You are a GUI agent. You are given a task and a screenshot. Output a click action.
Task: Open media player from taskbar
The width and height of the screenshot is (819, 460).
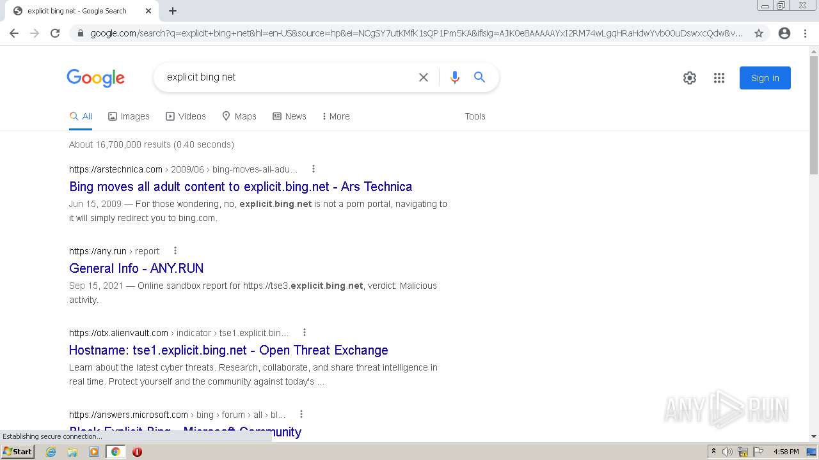94,452
